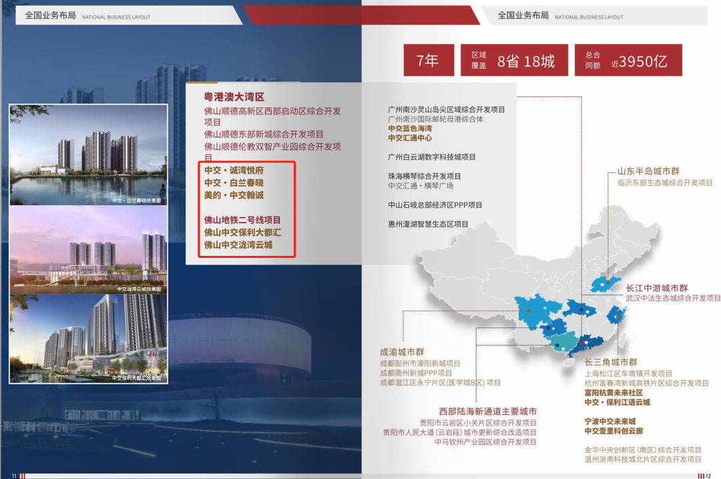This screenshot has width=721, height=479.
Task: Select '佛山中交泷湾云城' in project list
Action: (238, 245)
